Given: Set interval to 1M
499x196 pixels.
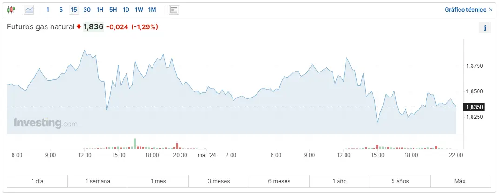Looking at the screenshot, I should point(152,9).
